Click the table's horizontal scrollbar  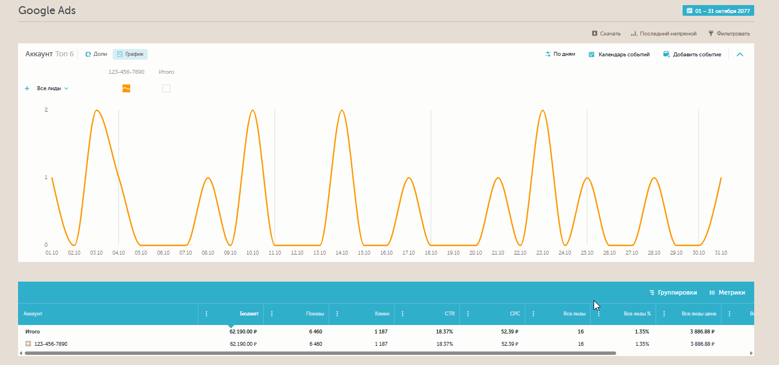click(x=320, y=353)
